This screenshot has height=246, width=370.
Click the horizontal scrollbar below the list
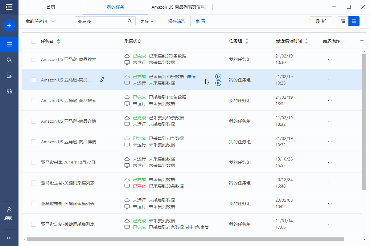coord(185,239)
